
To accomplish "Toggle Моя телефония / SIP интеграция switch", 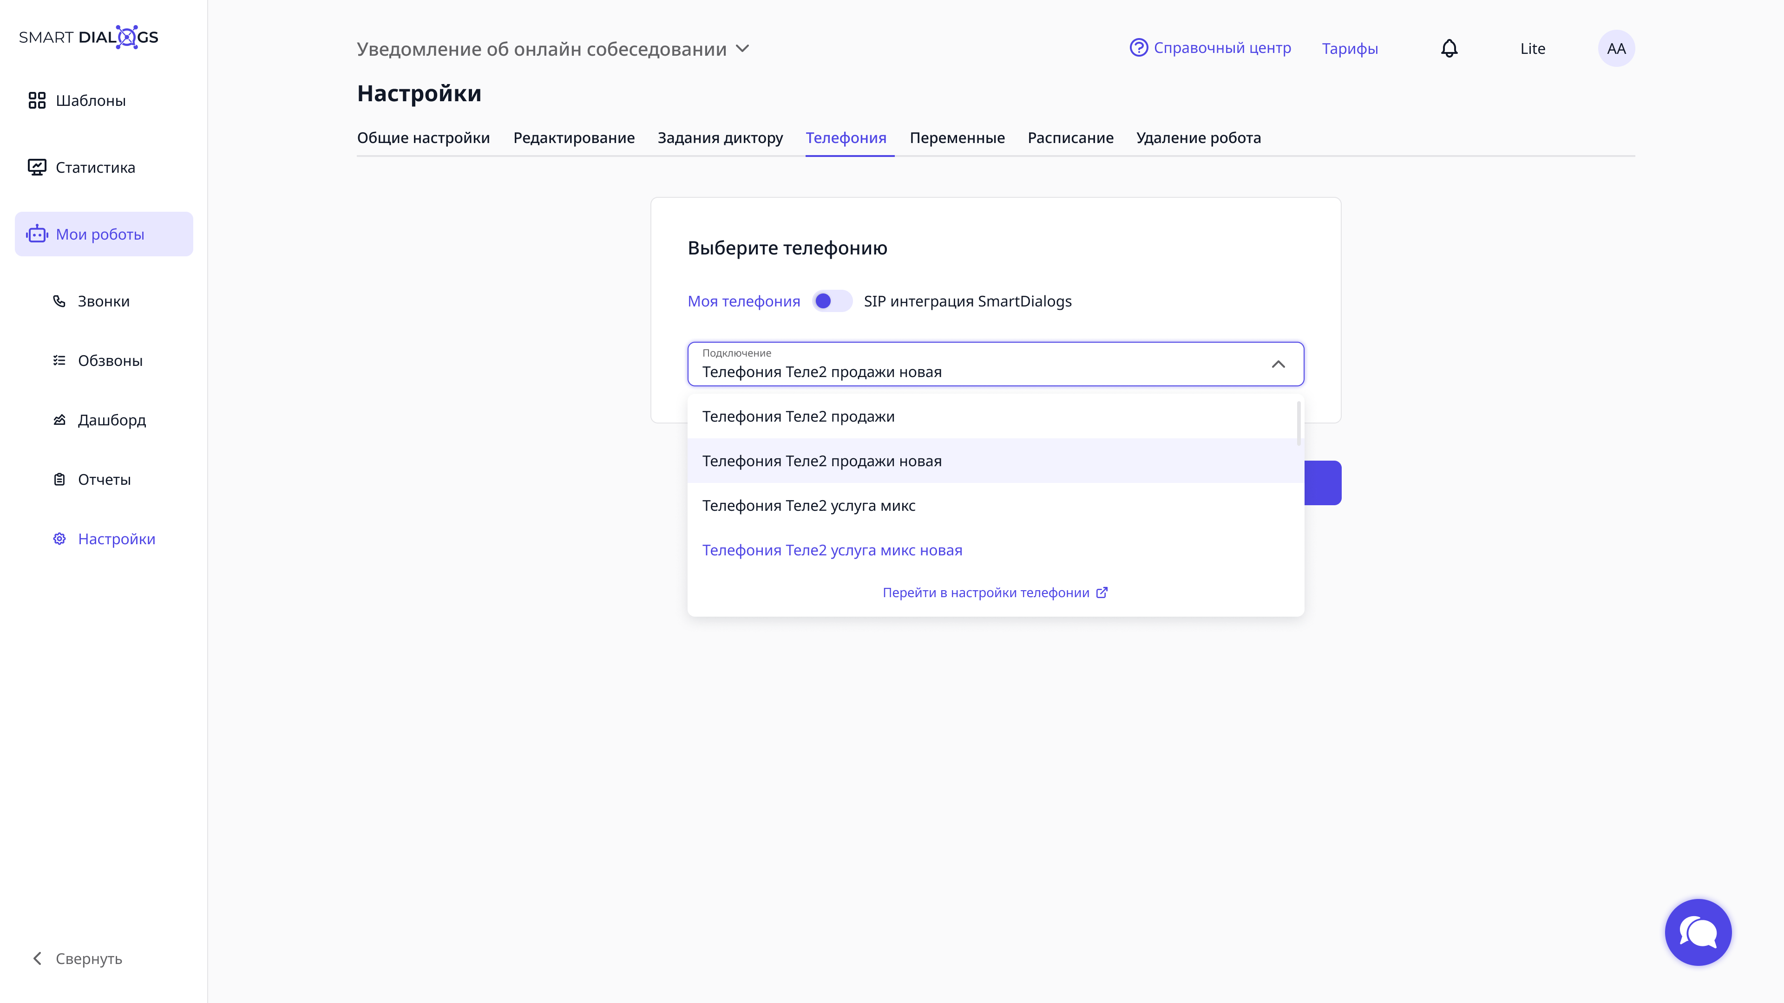I will tap(832, 301).
